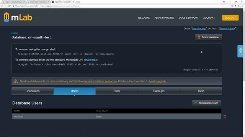Click the zoom magnifier icon in the address bar
245x137 pixels.
coord(232,6)
